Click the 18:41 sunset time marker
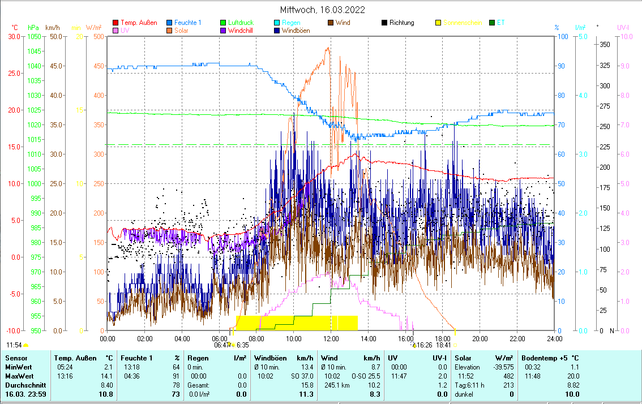 443,345
